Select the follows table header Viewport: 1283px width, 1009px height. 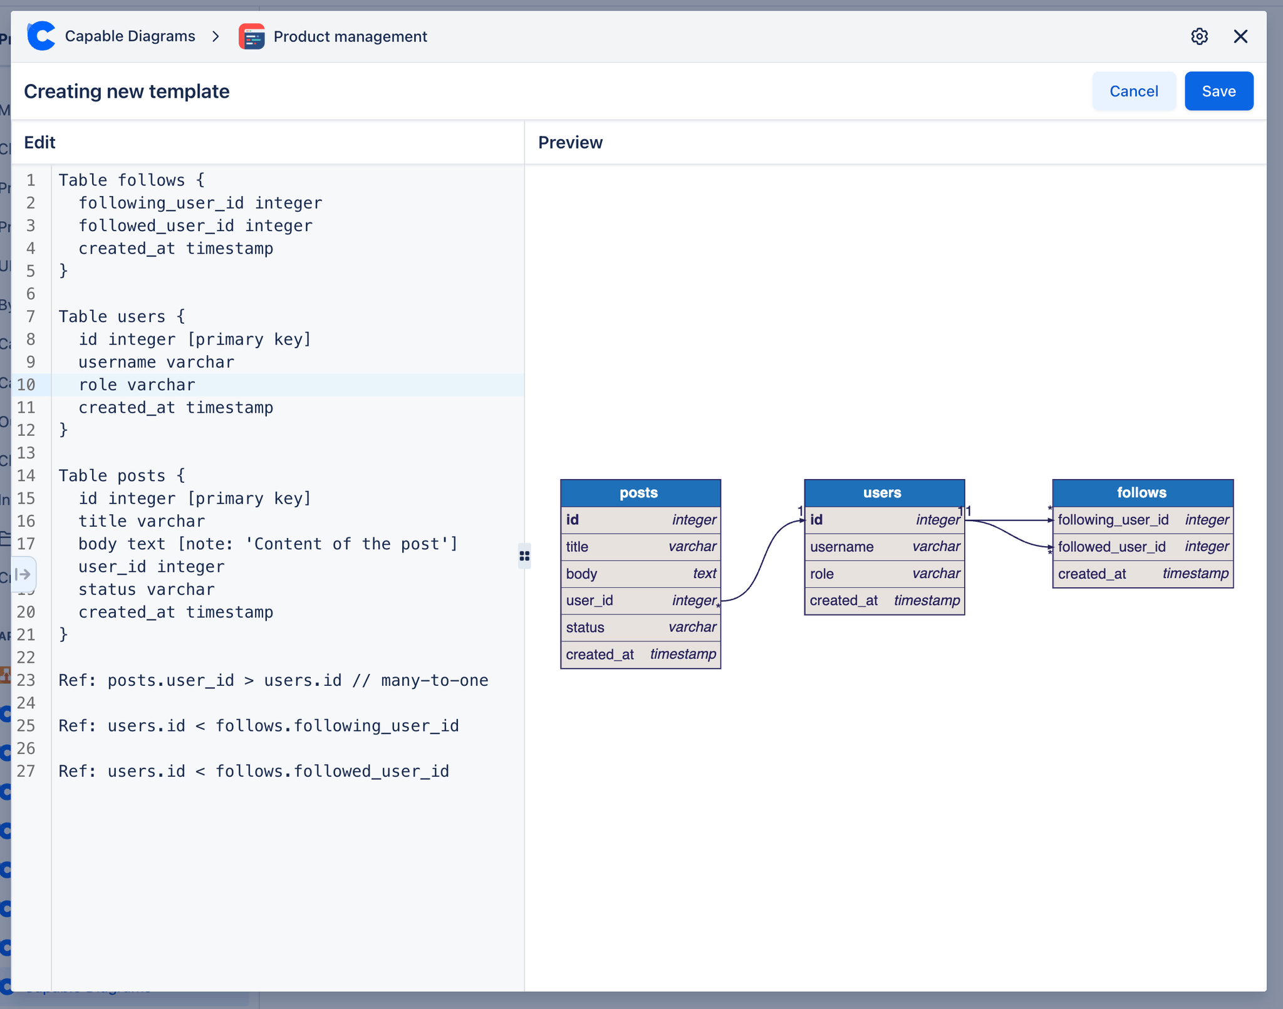click(x=1142, y=493)
